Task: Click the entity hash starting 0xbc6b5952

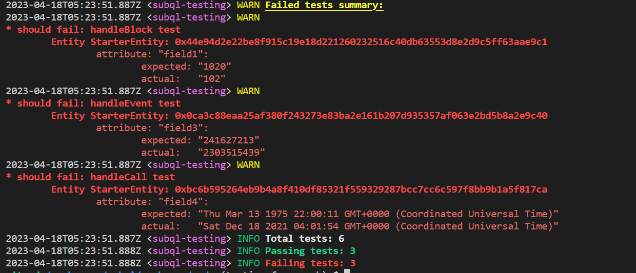Action: [361, 190]
